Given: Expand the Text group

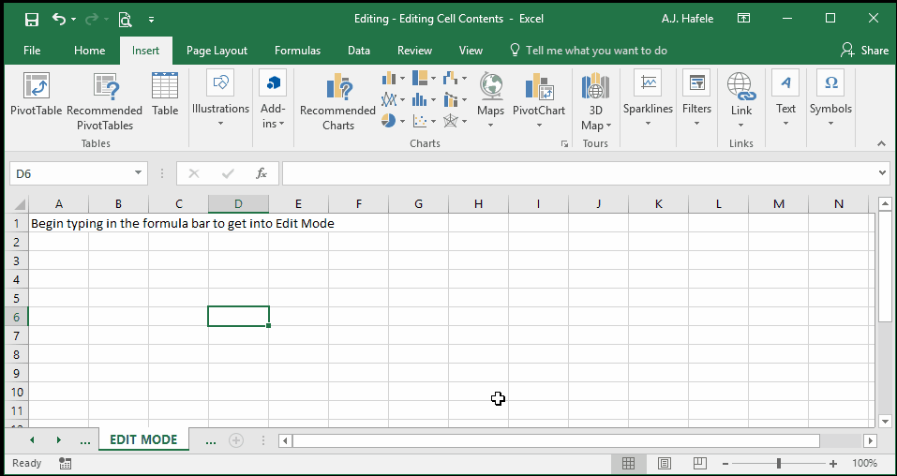Looking at the screenshot, I should tap(785, 100).
